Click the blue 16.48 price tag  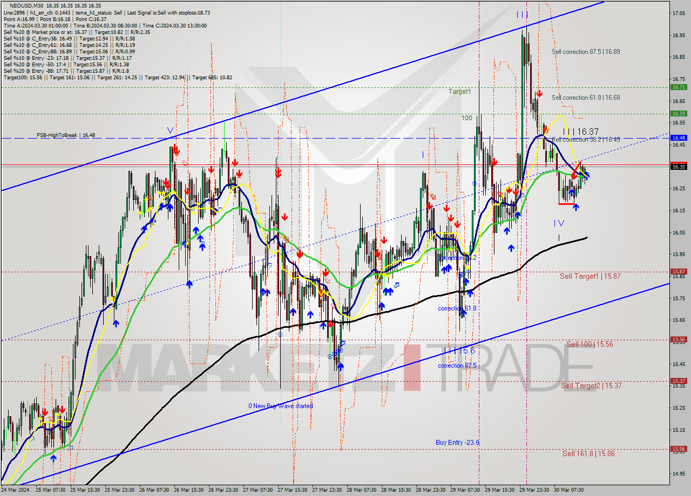679,137
